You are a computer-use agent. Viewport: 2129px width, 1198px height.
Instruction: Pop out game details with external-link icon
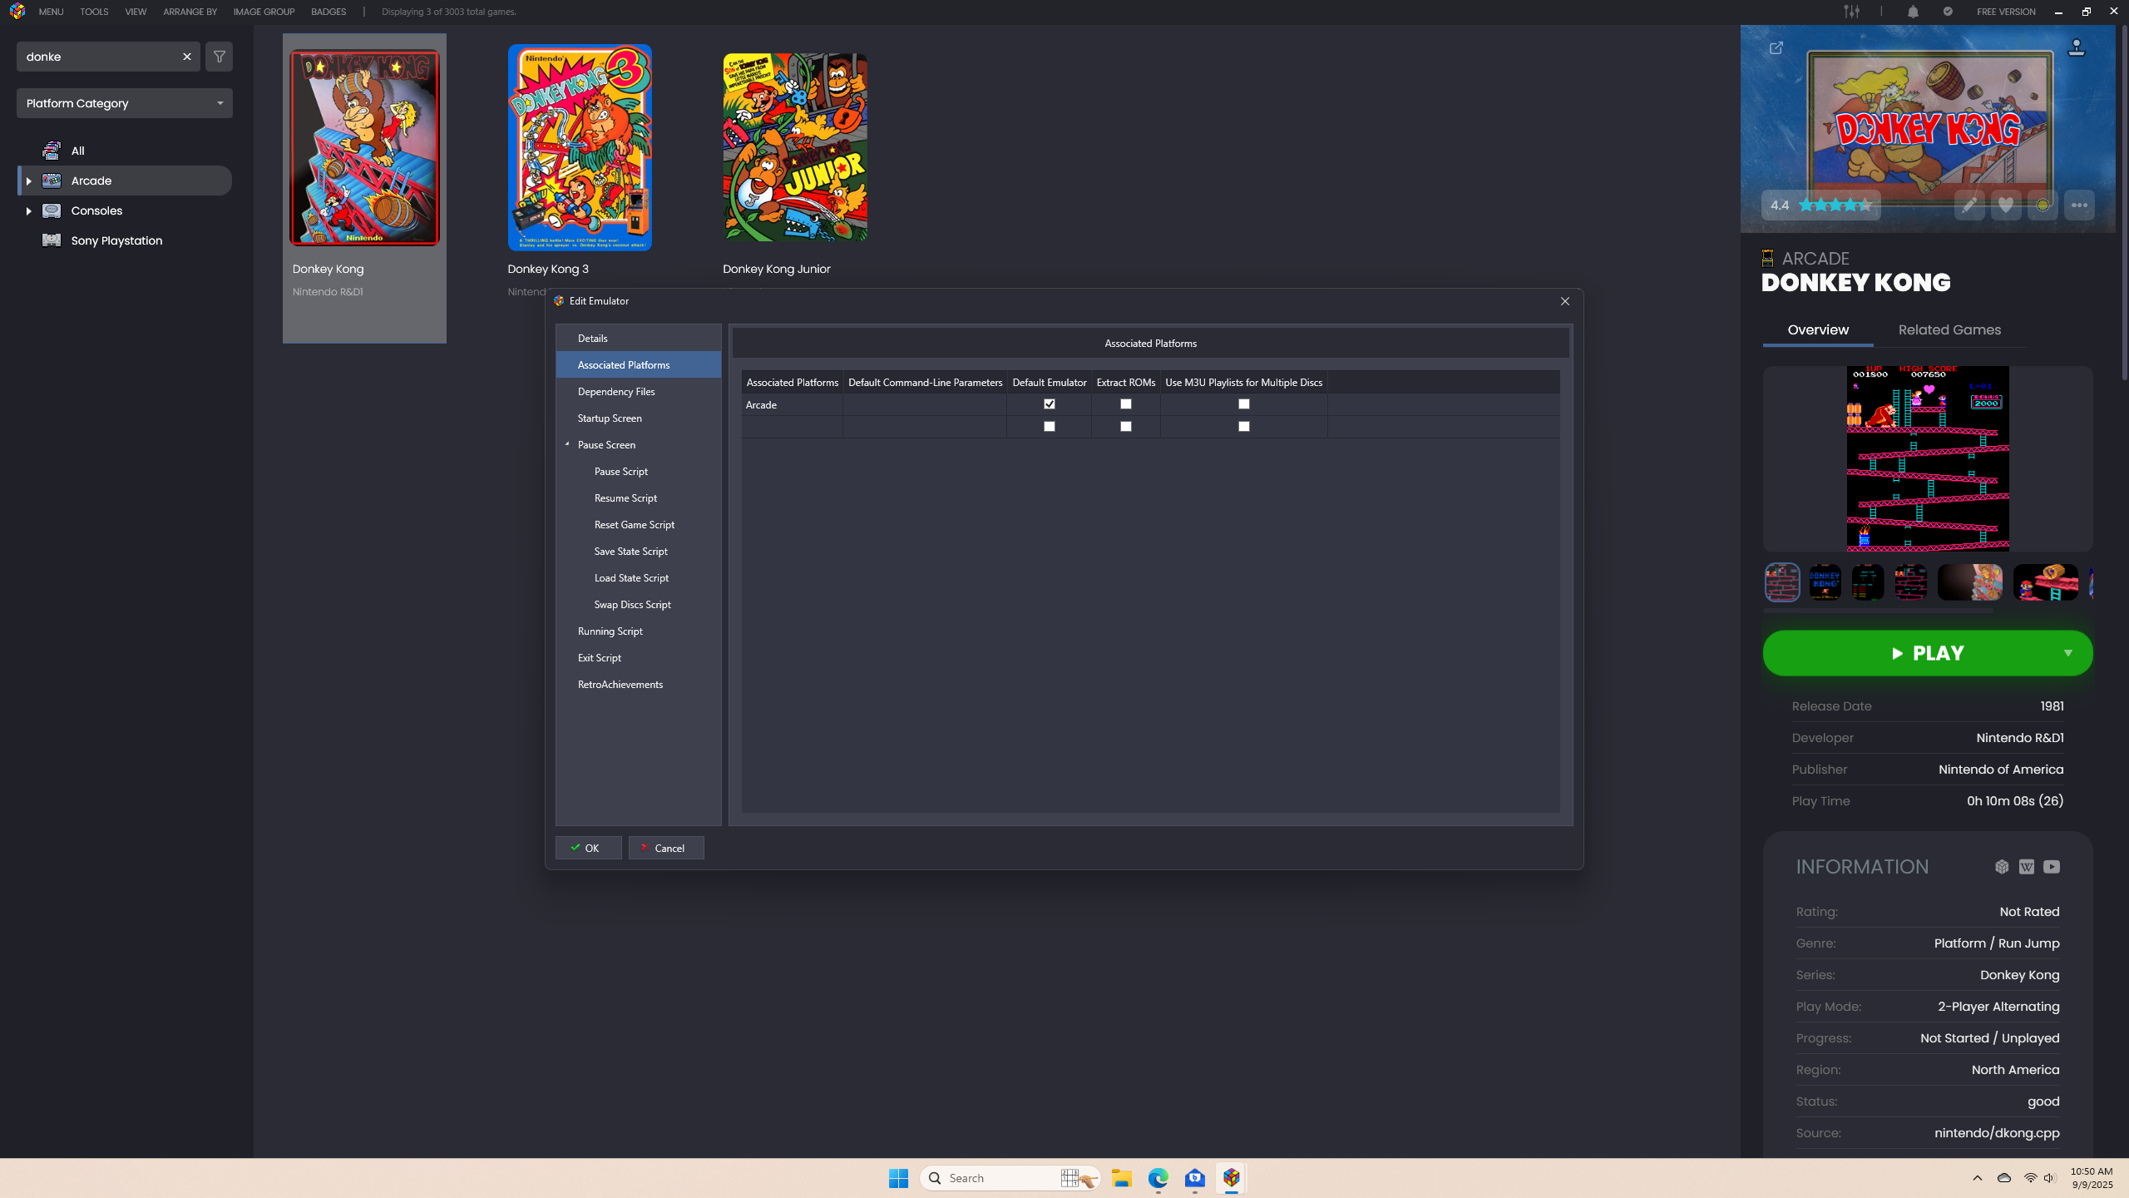[1776, 48]
